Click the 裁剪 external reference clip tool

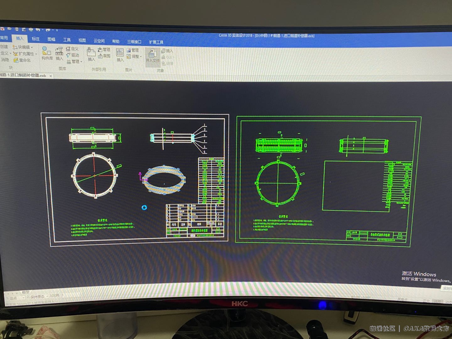coord(104,56)
